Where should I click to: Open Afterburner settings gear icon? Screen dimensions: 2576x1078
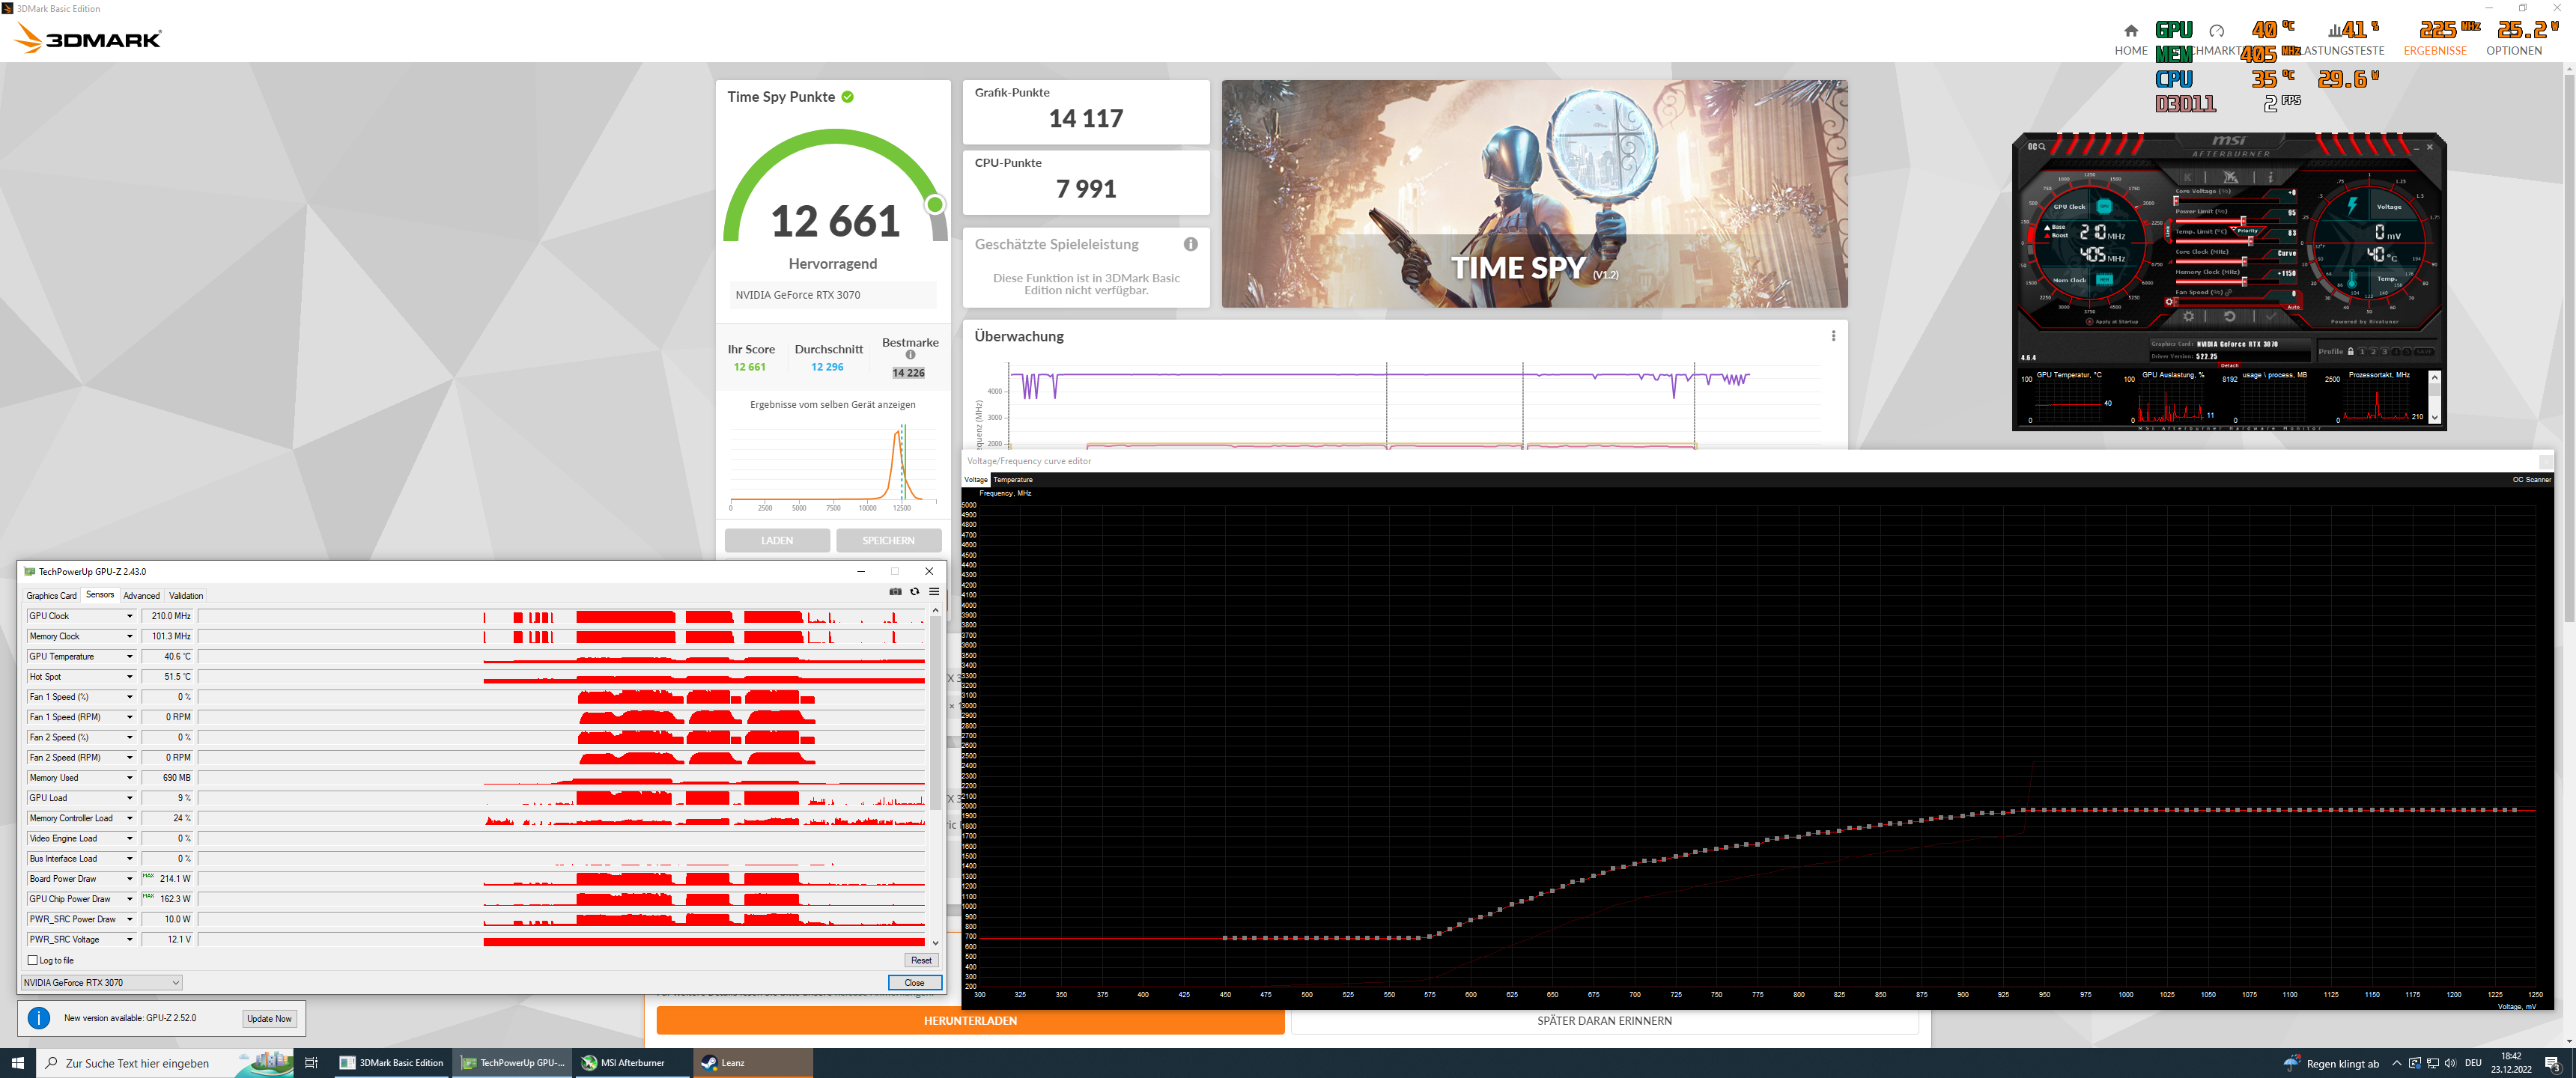(x=2189, y=317)
